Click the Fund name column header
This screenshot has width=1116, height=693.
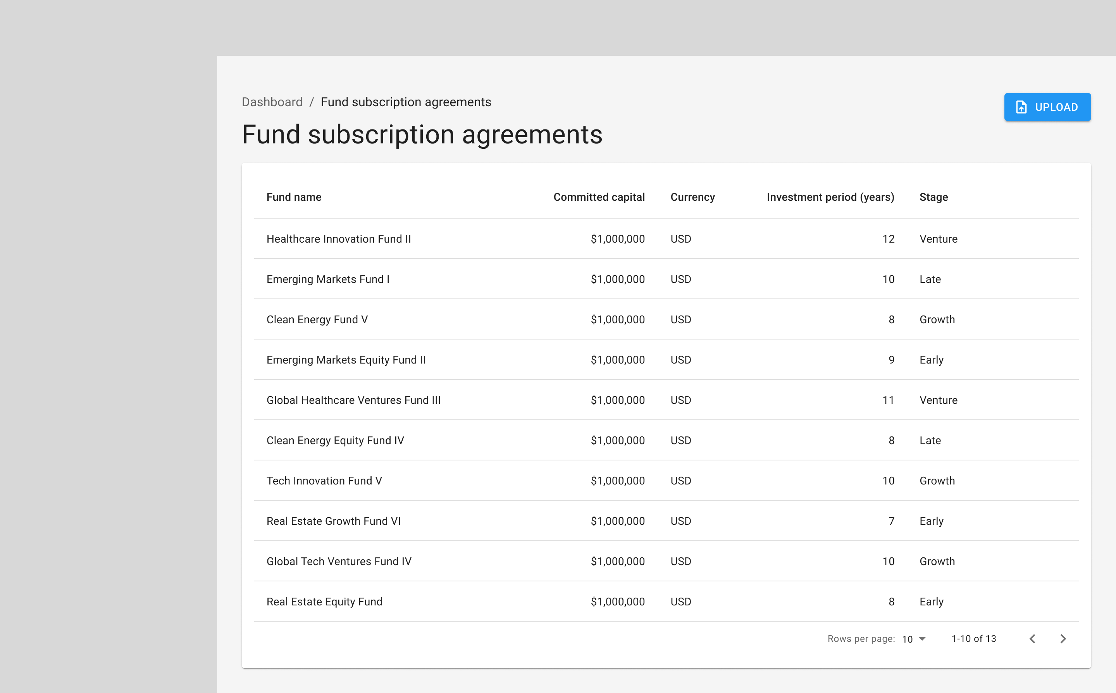[294, 197]
